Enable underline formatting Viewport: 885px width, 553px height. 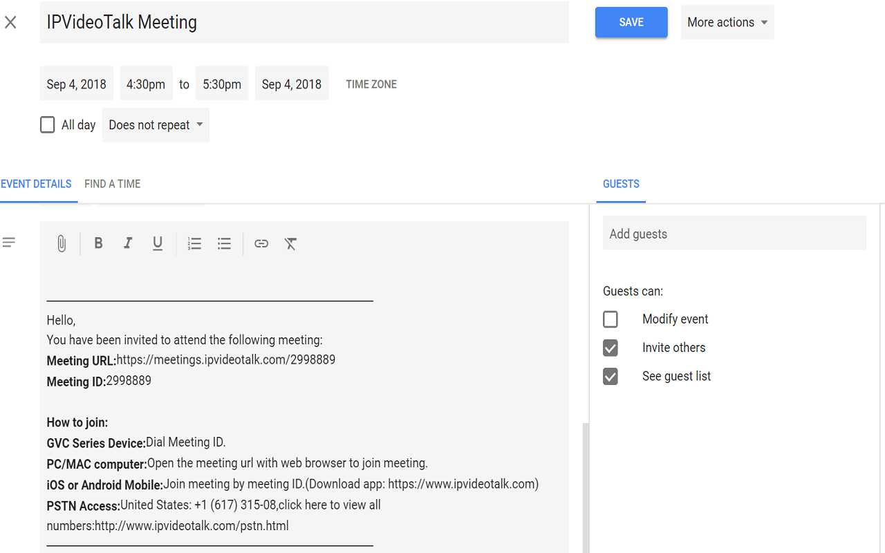pyautogui.click(x=158, y=243)
